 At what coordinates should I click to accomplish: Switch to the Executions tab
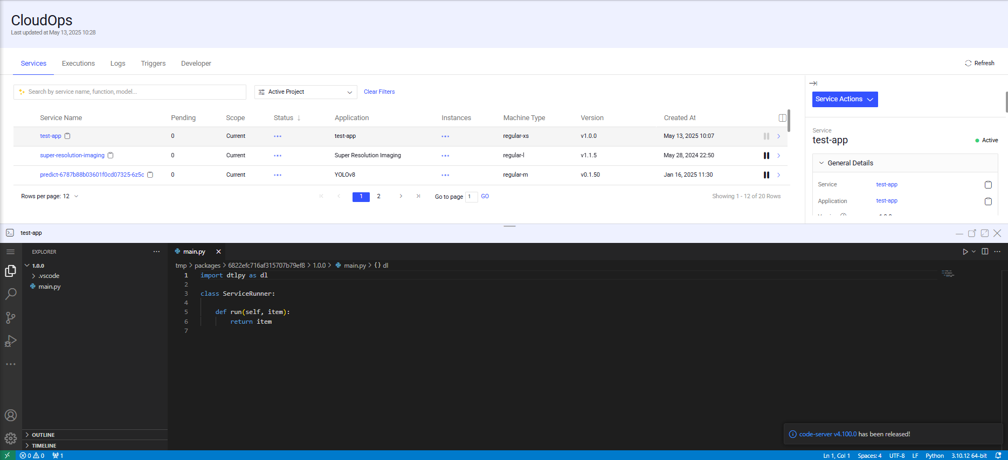78,64
